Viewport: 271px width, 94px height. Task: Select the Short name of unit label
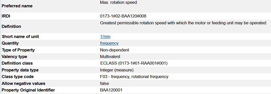20,37
